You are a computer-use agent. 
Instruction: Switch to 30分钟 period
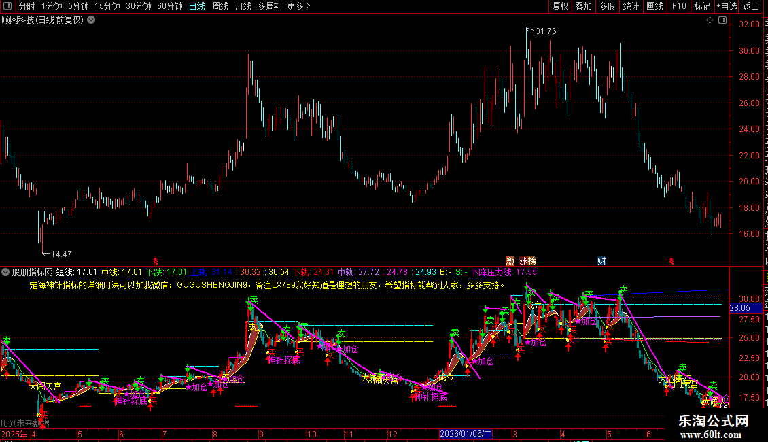pyautogui.click(x=139, y=6)
